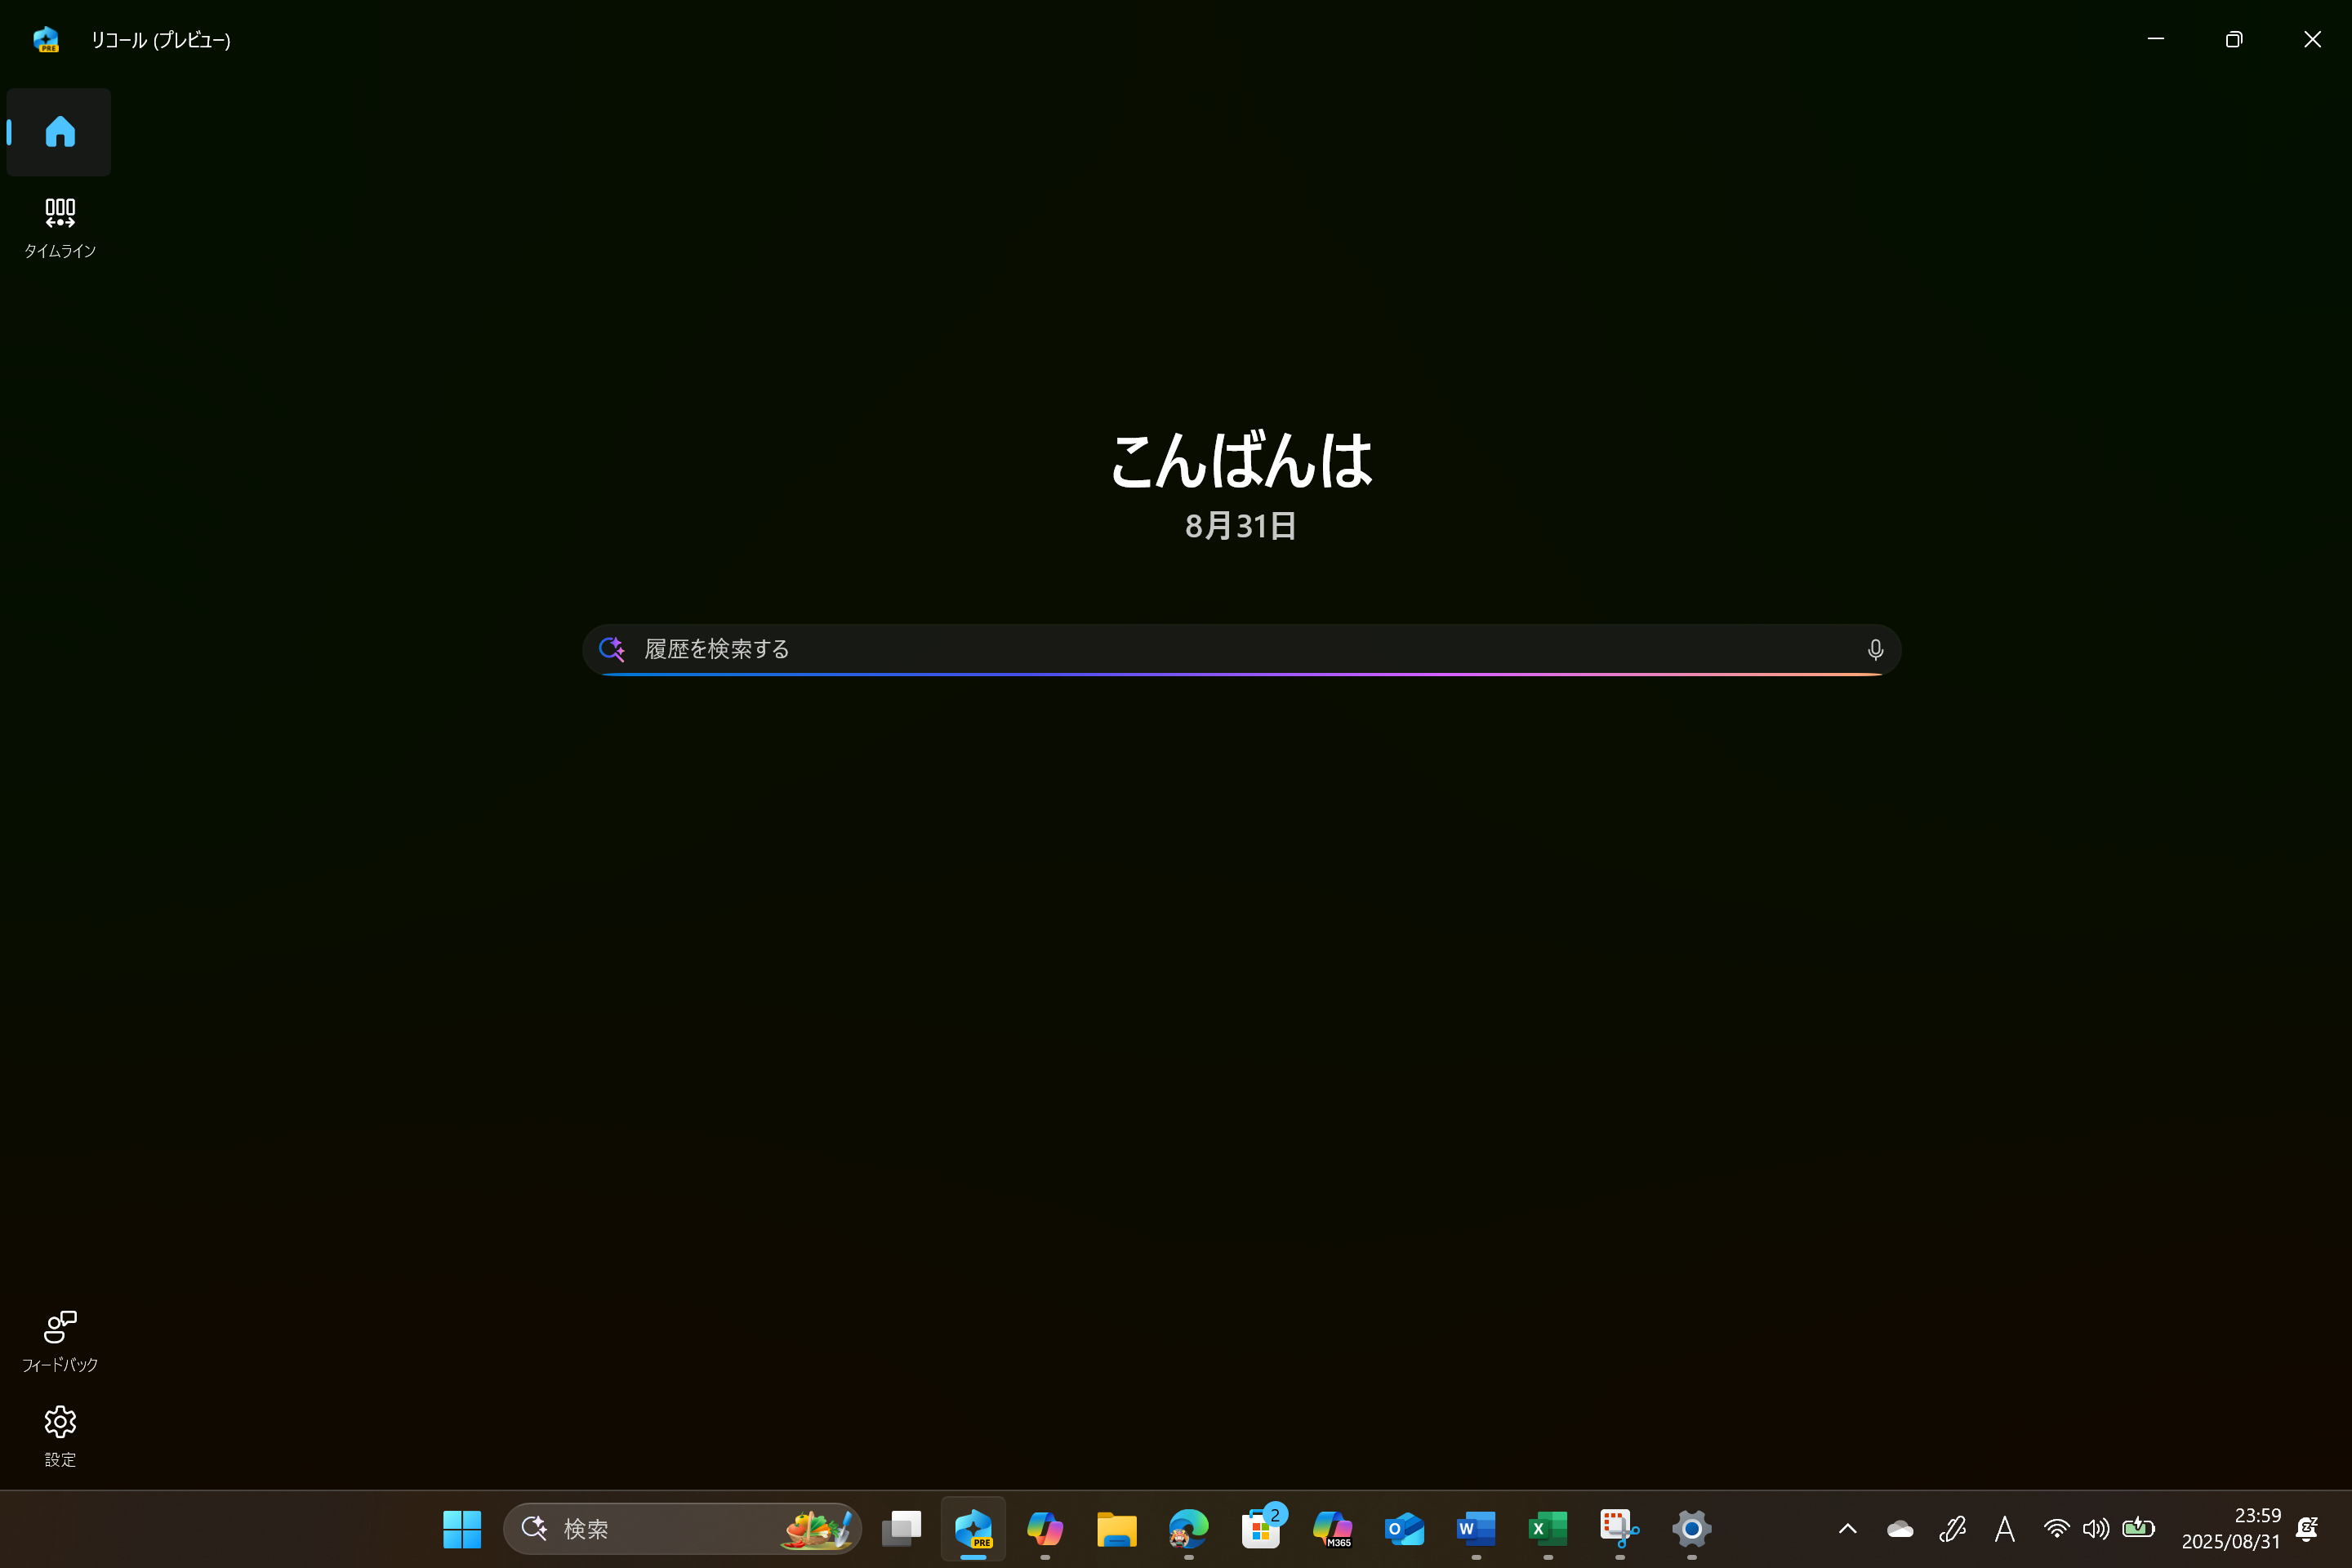Launch Copilot from the taskbar
This screenshot has width=2352, height=1568.
1045,1528
